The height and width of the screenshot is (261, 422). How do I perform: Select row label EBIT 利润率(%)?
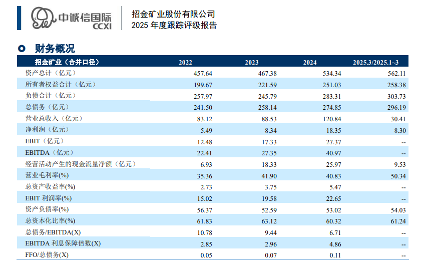click(x=49, y=198)
